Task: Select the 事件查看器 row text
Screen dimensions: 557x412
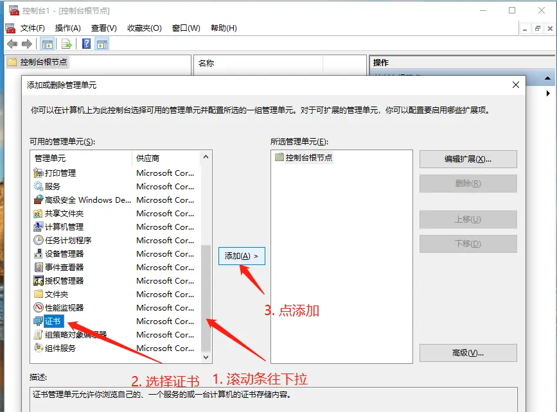Action: [64, 267]
